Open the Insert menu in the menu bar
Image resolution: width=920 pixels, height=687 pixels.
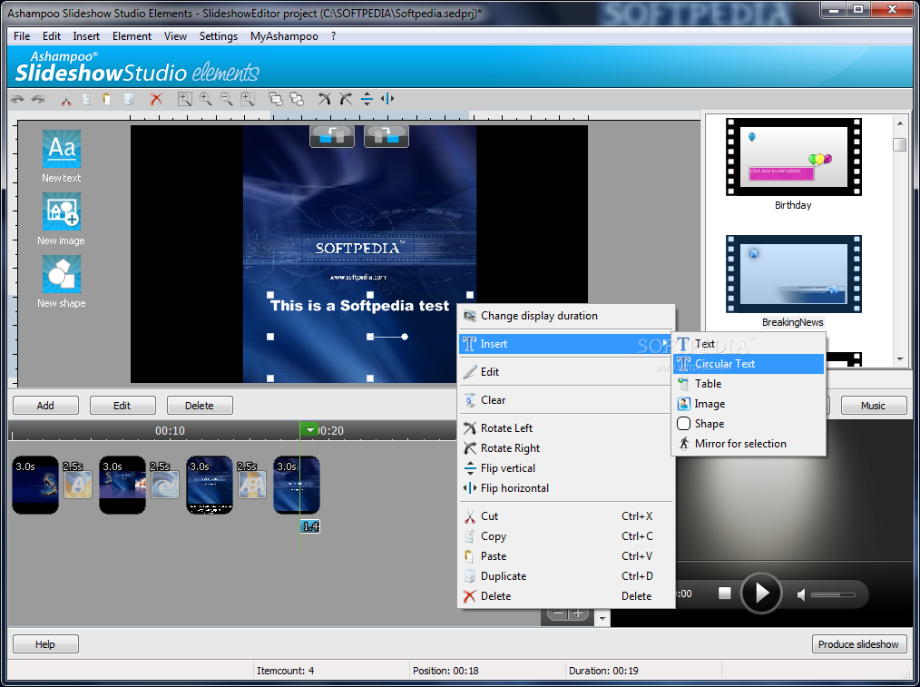pyautogui.click(x=86, y=36)
